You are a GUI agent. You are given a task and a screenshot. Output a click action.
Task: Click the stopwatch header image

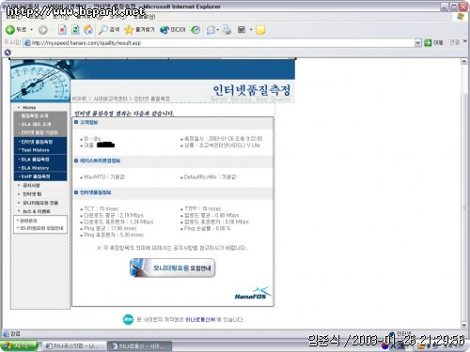(x=40, y=81)
